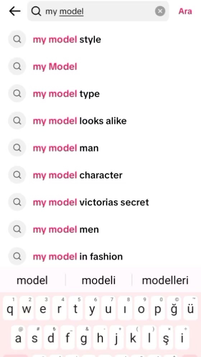Image resolution: width=201 pixels, height=357 pixels.
Task: Tap the 'q' key on keyboard
Action: tap(10, 308)
